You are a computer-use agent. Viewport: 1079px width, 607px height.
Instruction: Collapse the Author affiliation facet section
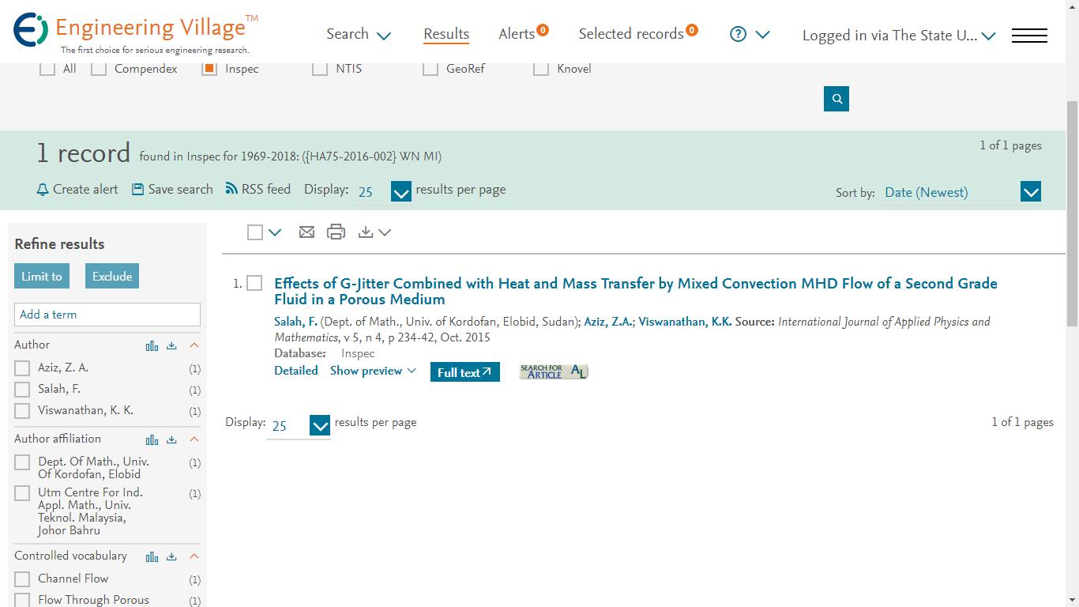pyautogui.click(x=194, y=439)
